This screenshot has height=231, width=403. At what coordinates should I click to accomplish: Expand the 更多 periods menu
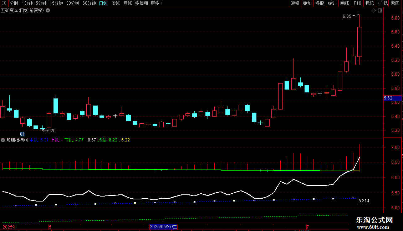click(157, 3)
